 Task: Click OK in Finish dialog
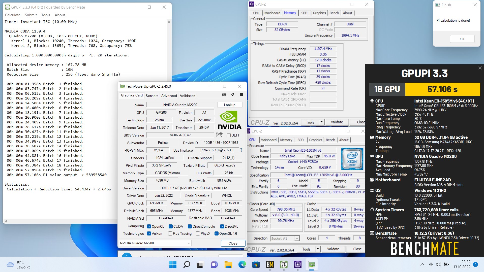(462, 39)
